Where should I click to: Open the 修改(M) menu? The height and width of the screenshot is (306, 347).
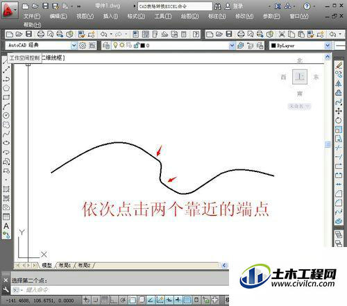(244, 16)
